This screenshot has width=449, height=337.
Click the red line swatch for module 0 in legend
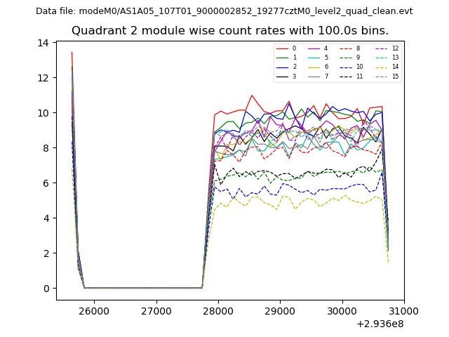pyautogui.click(x=282, y=48)
